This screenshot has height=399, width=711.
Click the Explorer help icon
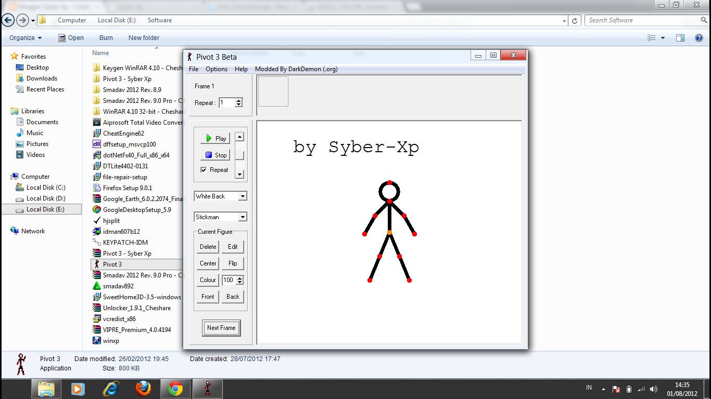[699, 38]
